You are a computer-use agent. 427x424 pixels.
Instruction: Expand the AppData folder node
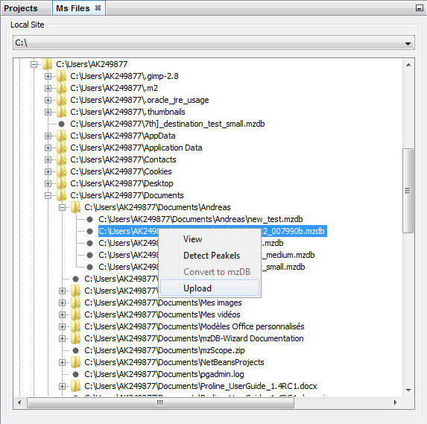(x=48, y=136)
